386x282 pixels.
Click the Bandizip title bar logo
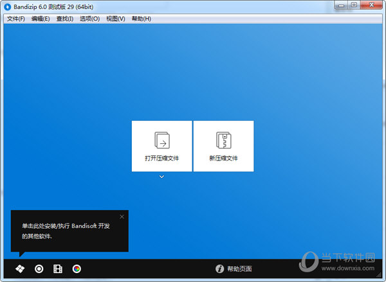[x=8, y=7]
